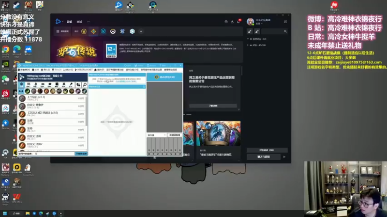Open WPS Office desktop shortcut

point(17,198)
